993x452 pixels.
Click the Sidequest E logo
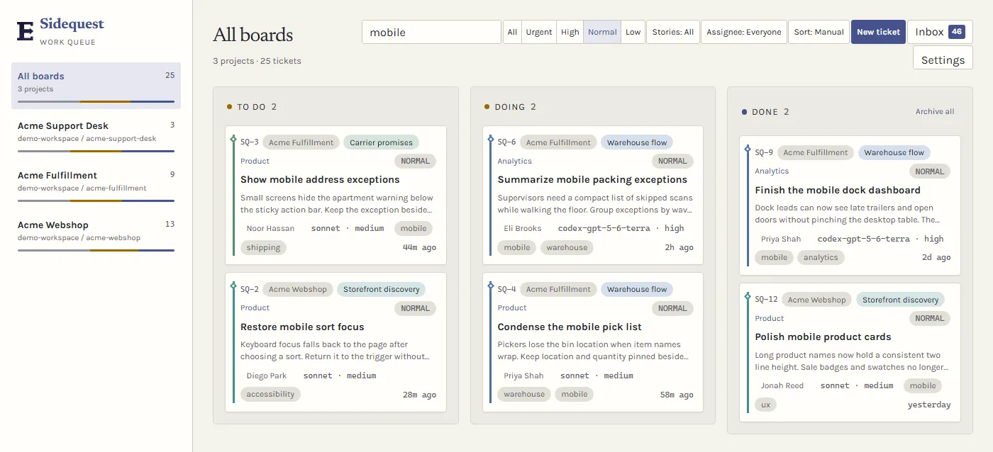pos(26,31)
